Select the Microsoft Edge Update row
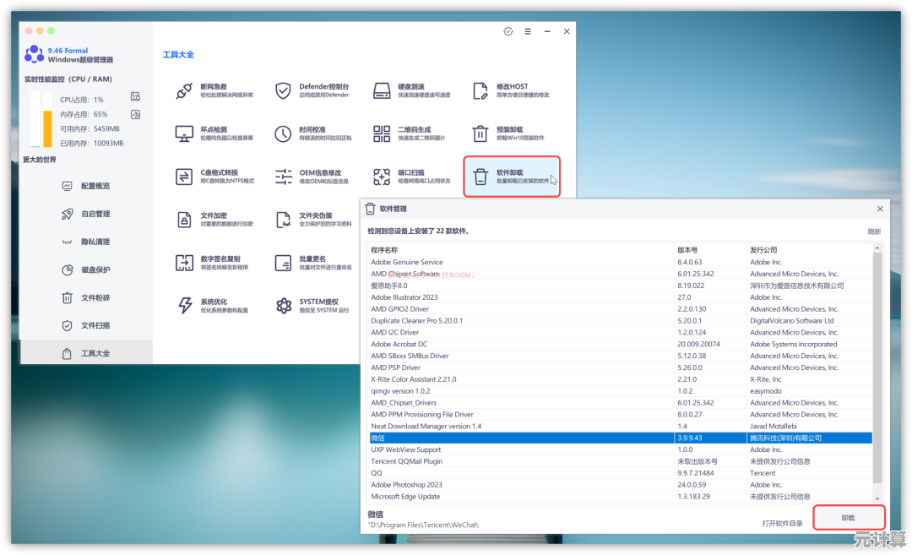The height and width of the screenshot is (555, 912). pyautogui.click(x=620, y=497)
